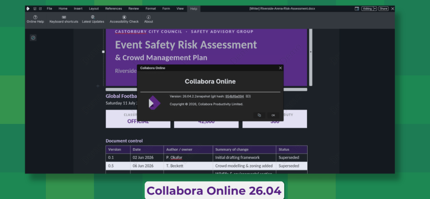Click 'Crowd modelling & zoning added' cell

[244, 166]
